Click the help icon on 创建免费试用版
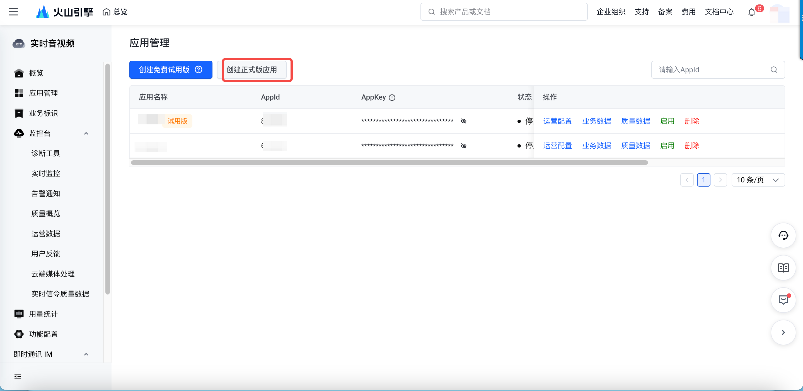The width and height of the screenshot is (803, 391). (199, 69)
